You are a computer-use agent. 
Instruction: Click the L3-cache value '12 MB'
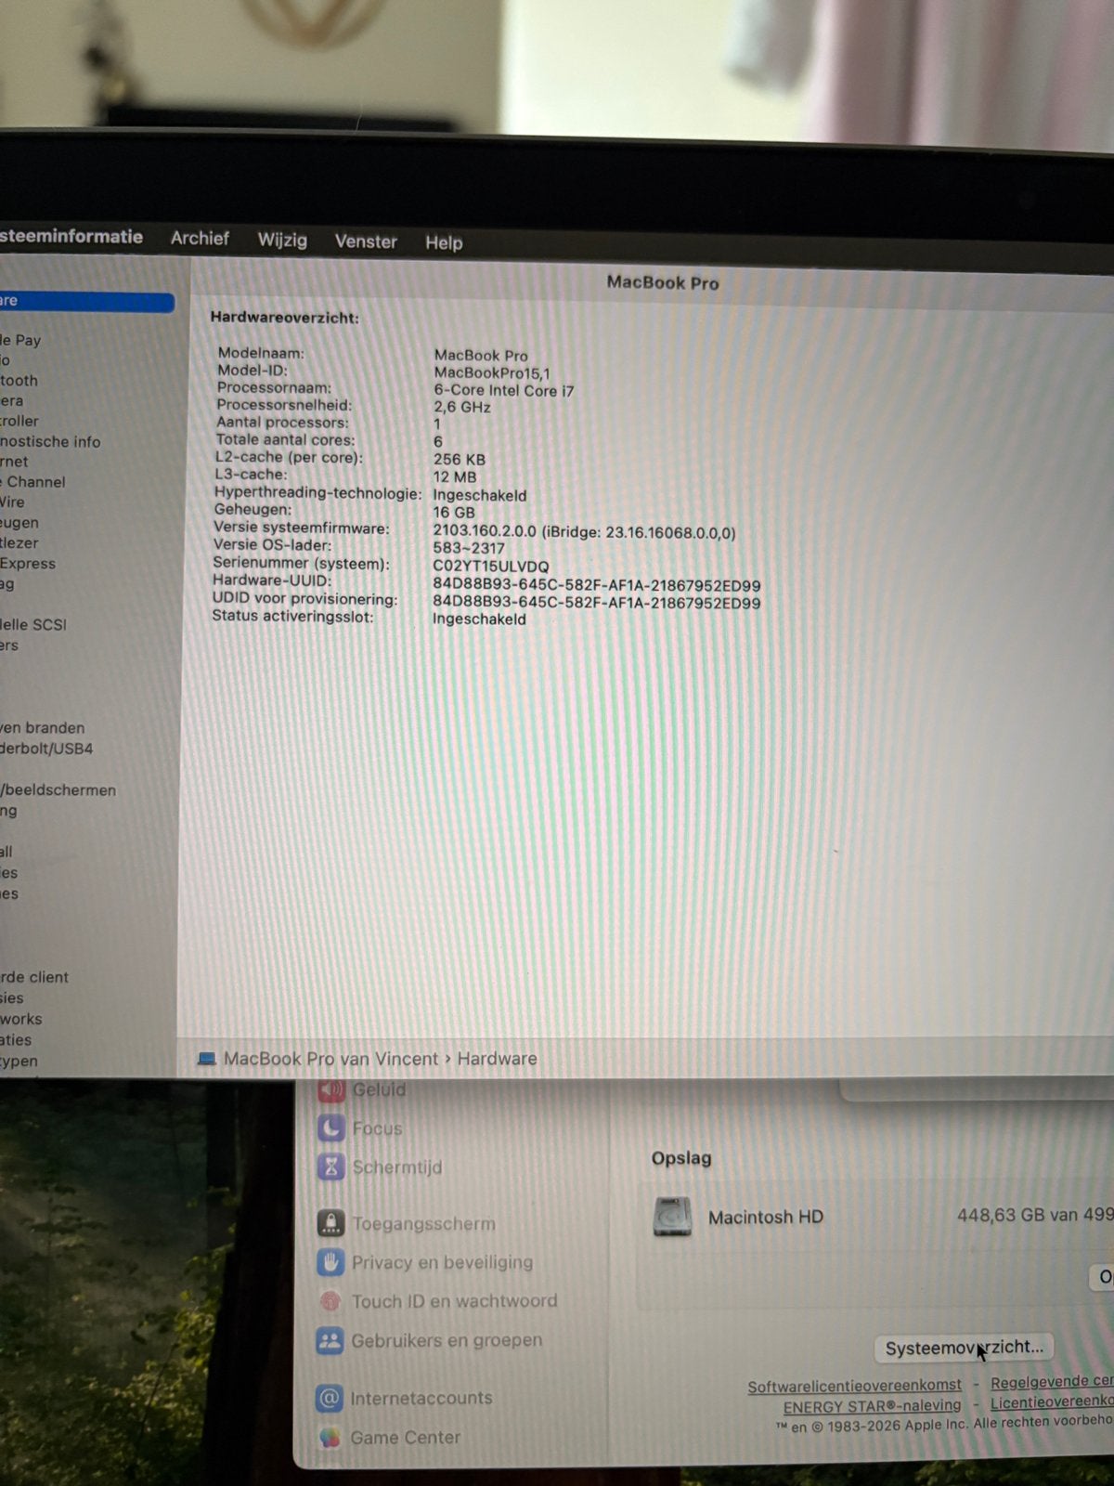coord(455,477)
